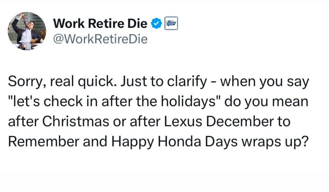This screenshot has height=192, width=329.
Task: Click the word "Christmas" in the tweet
Action: pos(76,122)
